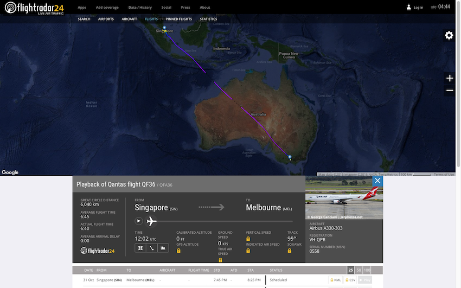Viewport: 461px width, 288px height.
Task: Click the page vertical scrollbar
Action: click(458, 85)
